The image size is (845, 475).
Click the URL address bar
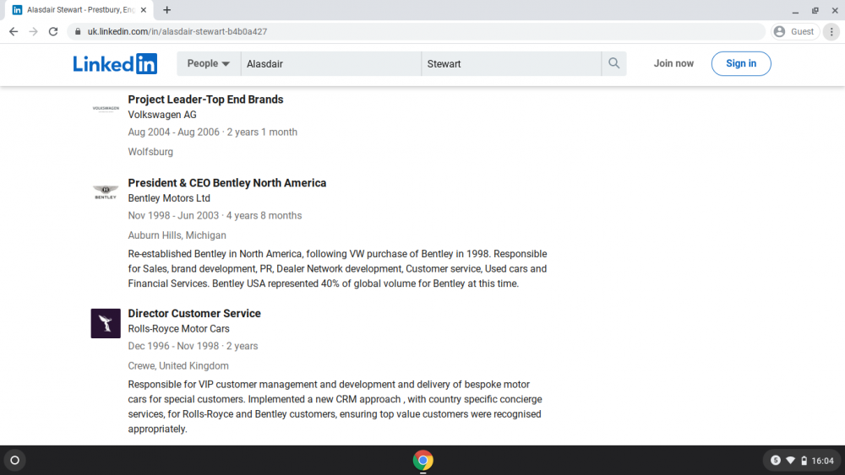point(415,32)
